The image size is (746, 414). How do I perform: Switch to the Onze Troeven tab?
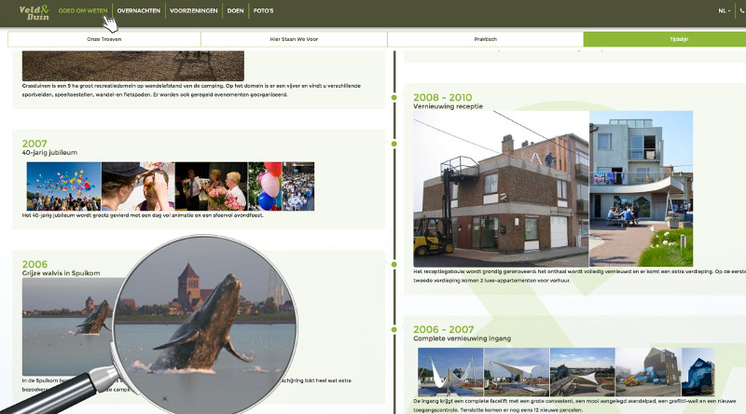104,39
